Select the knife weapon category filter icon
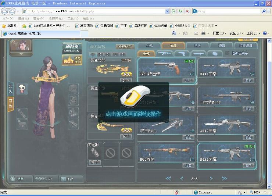The image size is (272, 196). click(198, 54)
